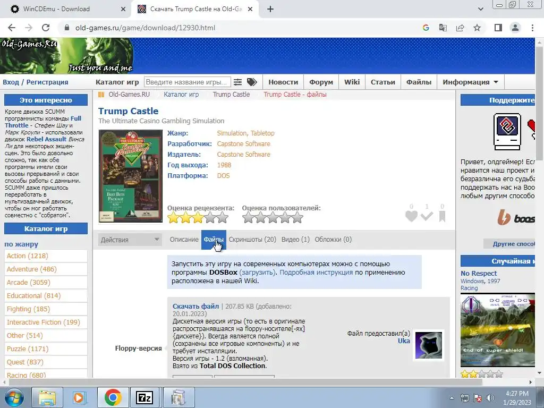Image resolution: width=544 pixels, height=408 pixels.
Task: Click the Google icon in address bar
Action: coord(426,28)
